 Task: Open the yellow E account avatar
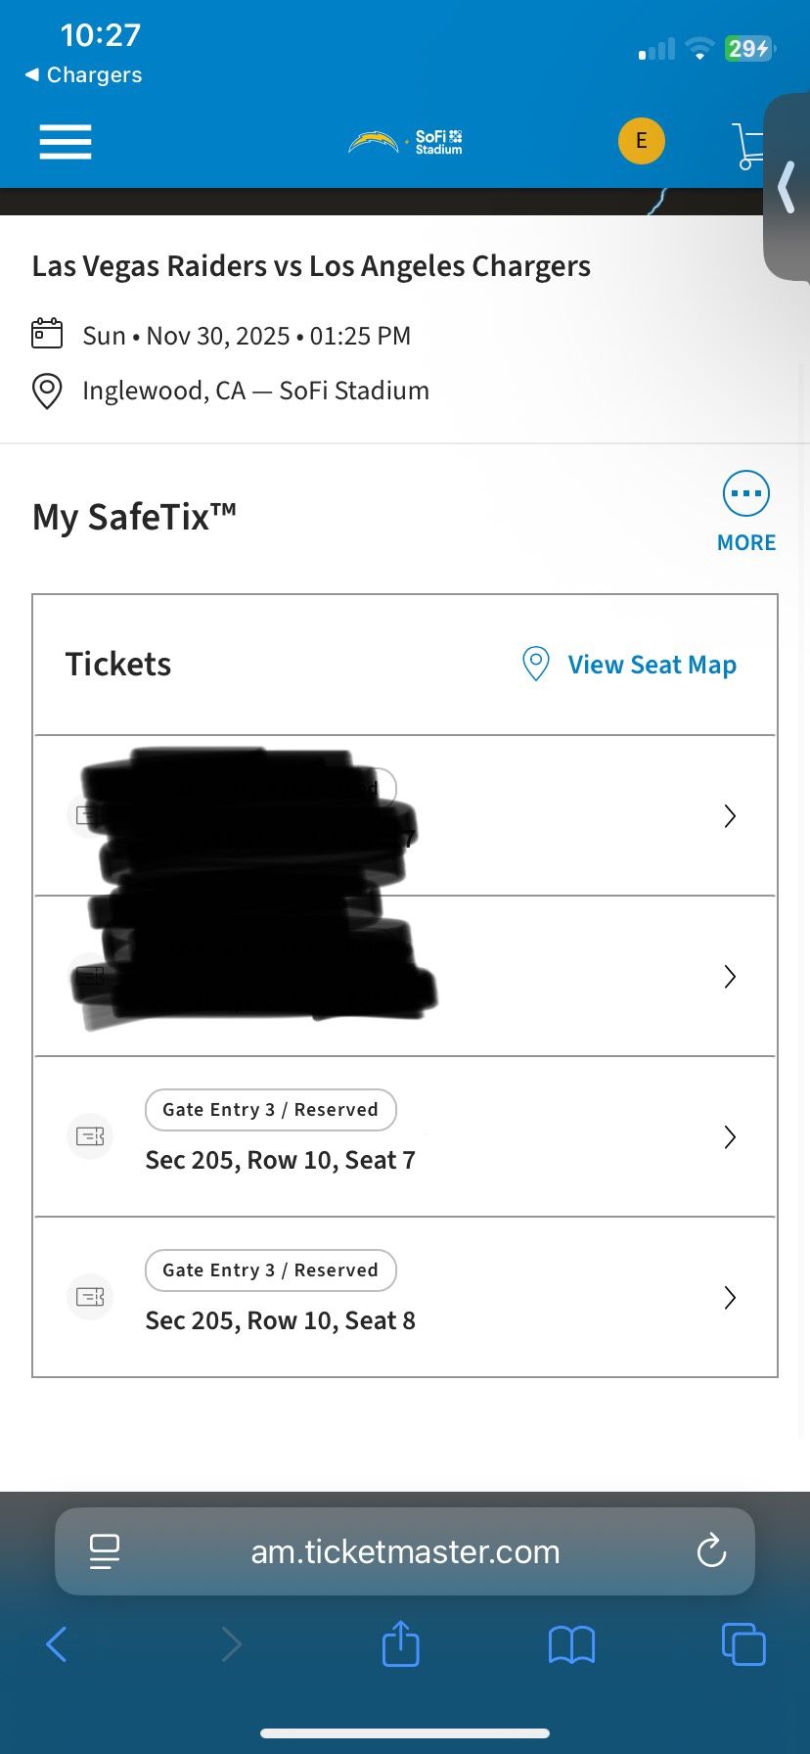(642, 141)
